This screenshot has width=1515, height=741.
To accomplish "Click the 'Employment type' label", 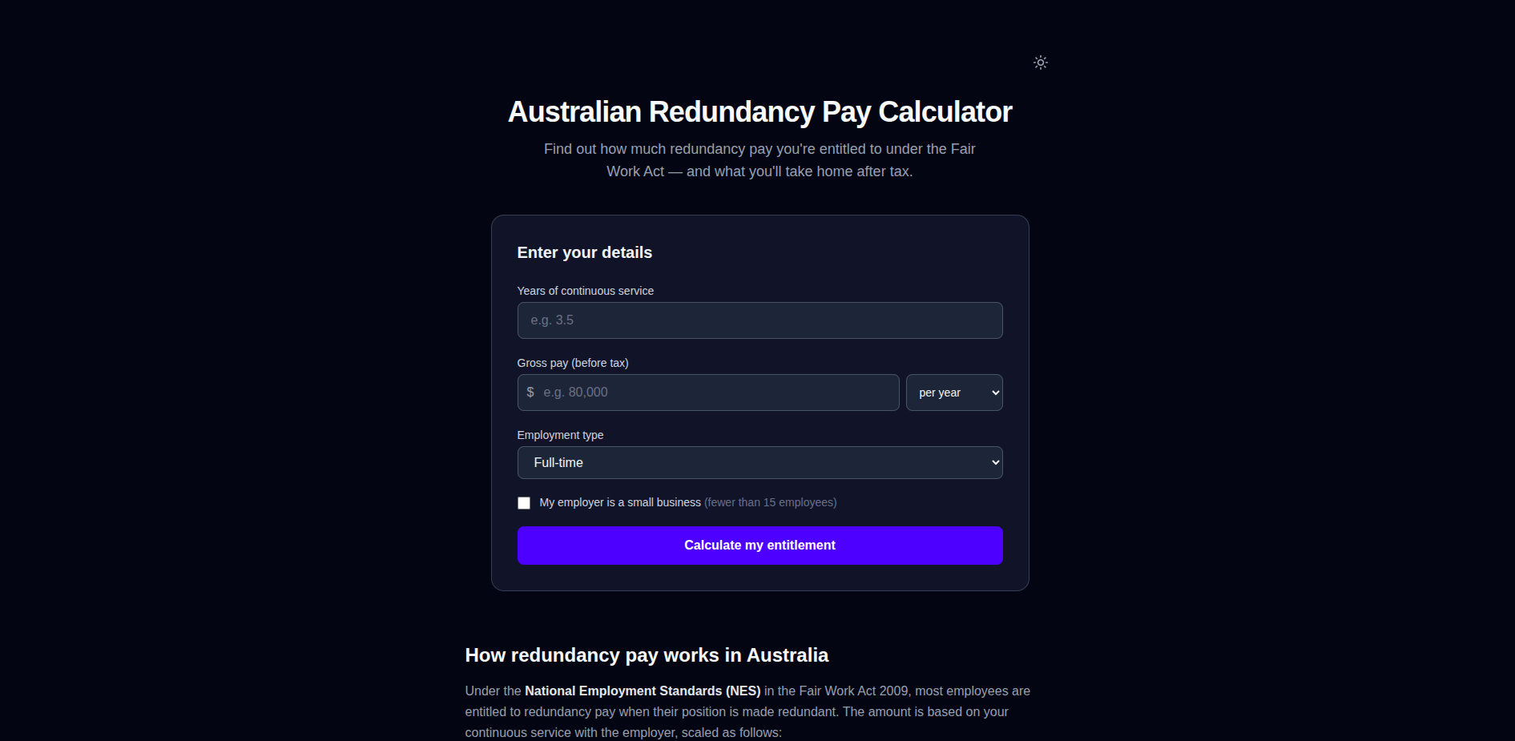I will pos(560,435).
